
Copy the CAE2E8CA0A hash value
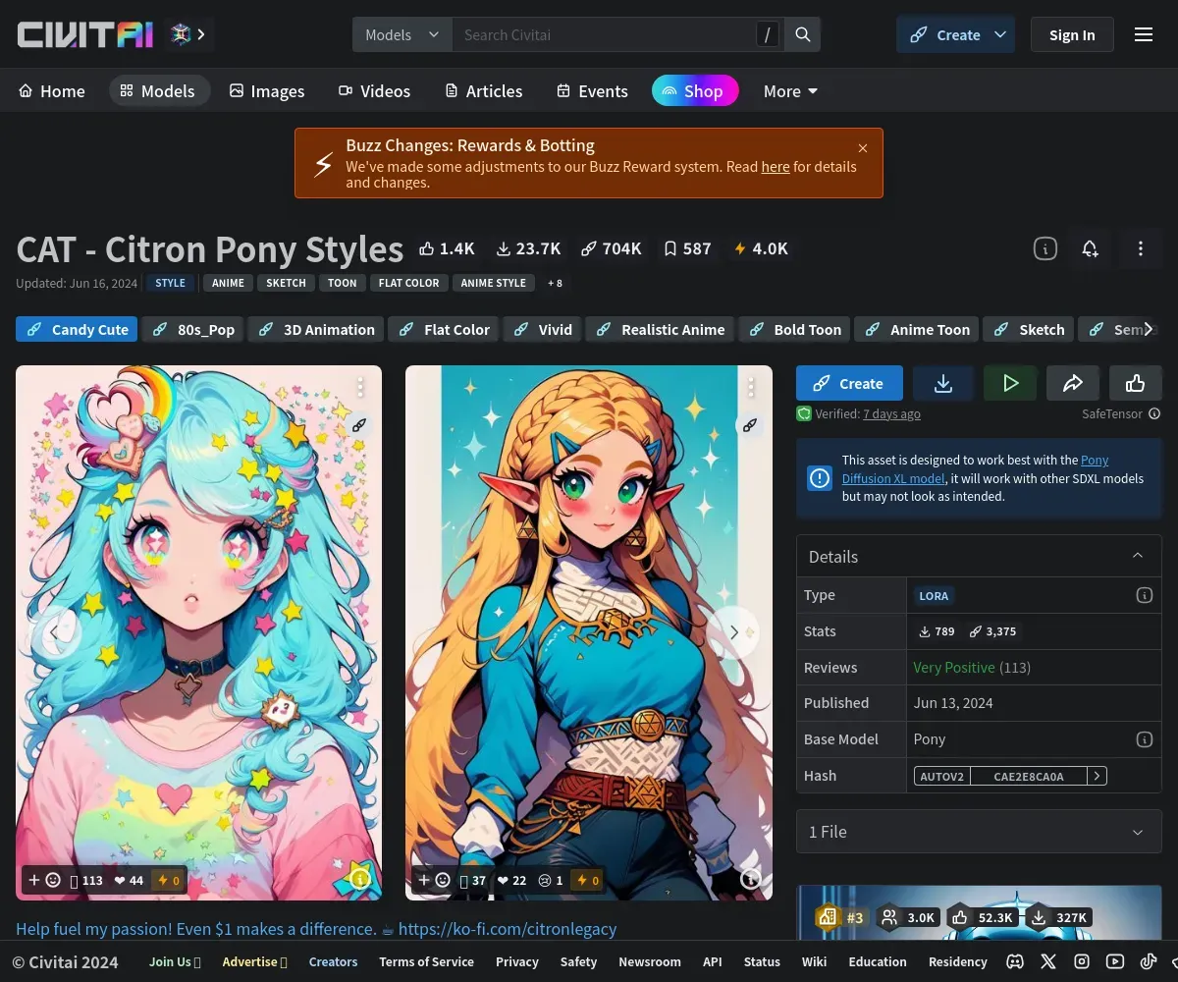(1029, 776)
